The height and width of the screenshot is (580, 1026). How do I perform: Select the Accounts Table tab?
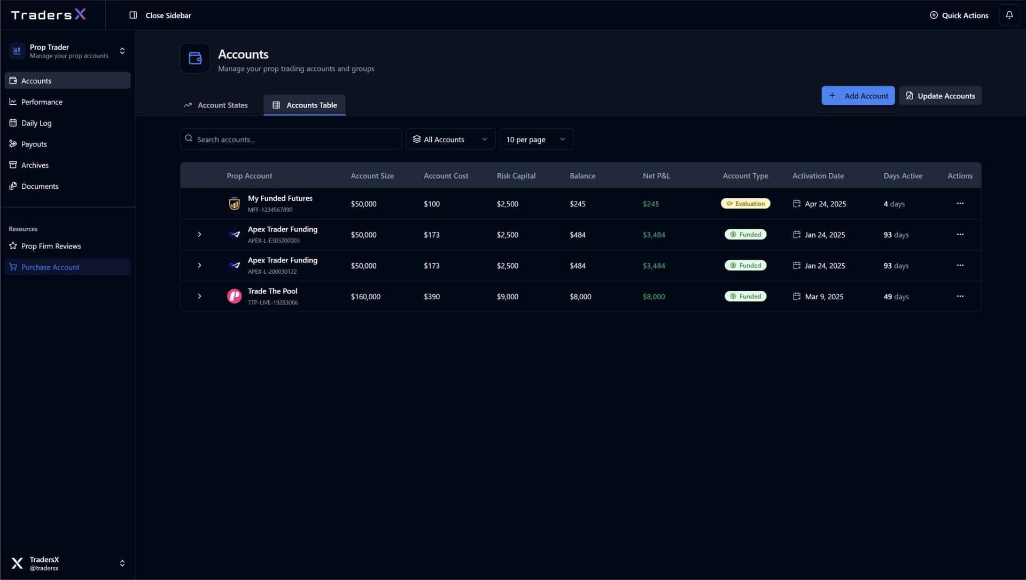pyautogui.click(x=305, y=105)
